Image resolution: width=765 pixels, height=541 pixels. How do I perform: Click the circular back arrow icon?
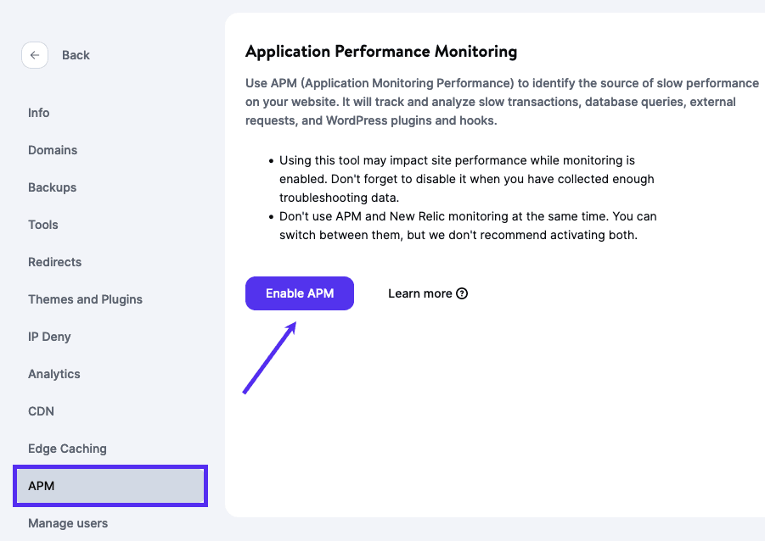point(34,54)
